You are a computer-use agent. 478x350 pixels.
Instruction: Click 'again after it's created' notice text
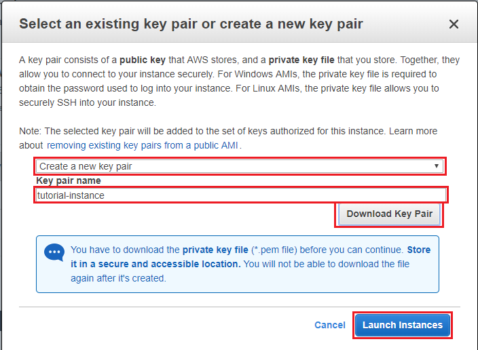point(118,278)
